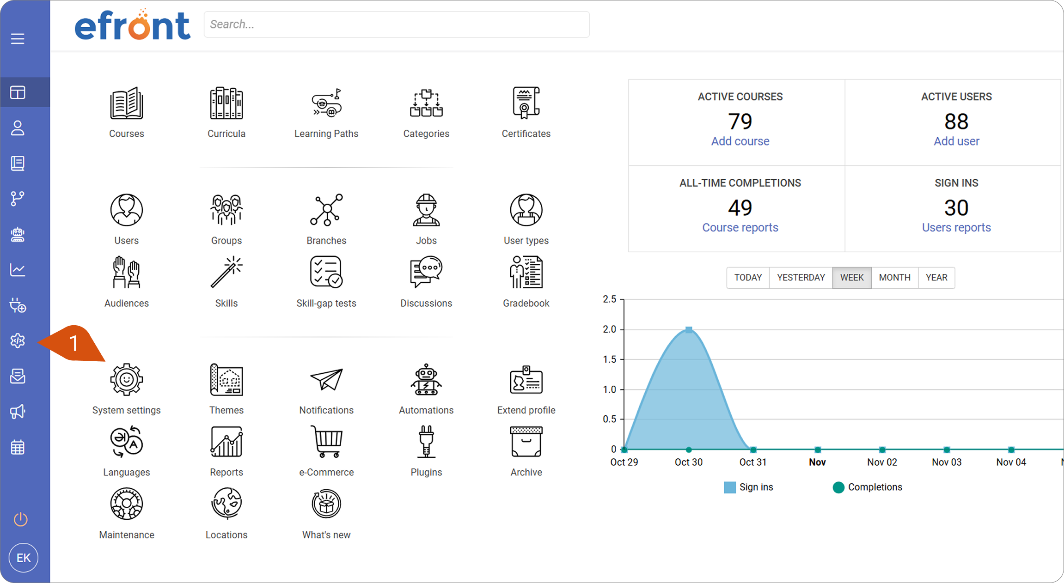Toggle the Sign ins legend swatch

[x=730, y=487]
